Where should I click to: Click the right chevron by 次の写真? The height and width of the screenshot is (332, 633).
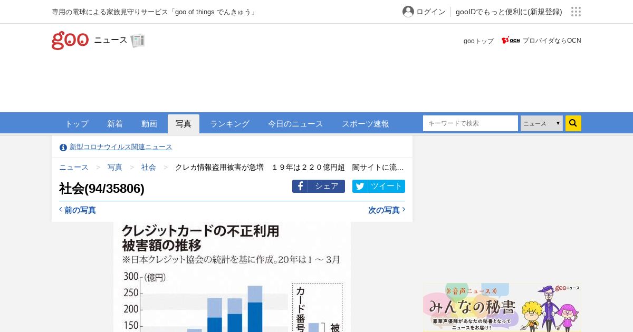click(404, 210)
